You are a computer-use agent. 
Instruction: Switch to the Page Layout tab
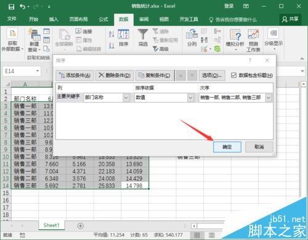coord(78,19)
